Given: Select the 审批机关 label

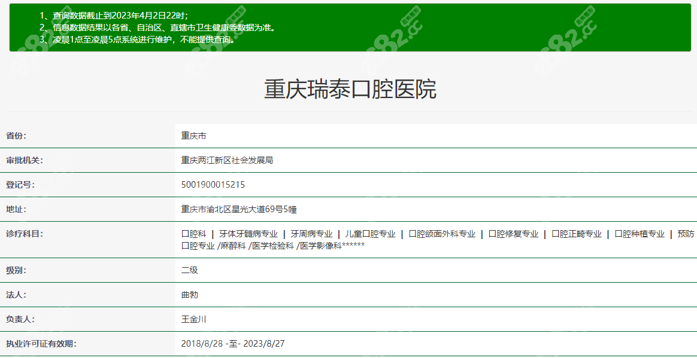Looking at the screenshot, I should click(25, 160).
